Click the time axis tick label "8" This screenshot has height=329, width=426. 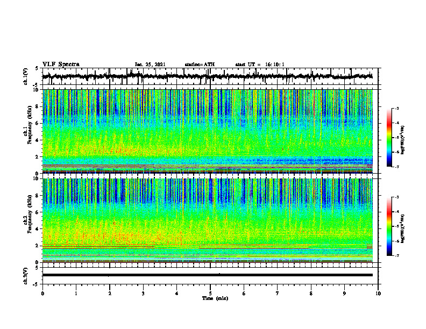click(311, 294)
